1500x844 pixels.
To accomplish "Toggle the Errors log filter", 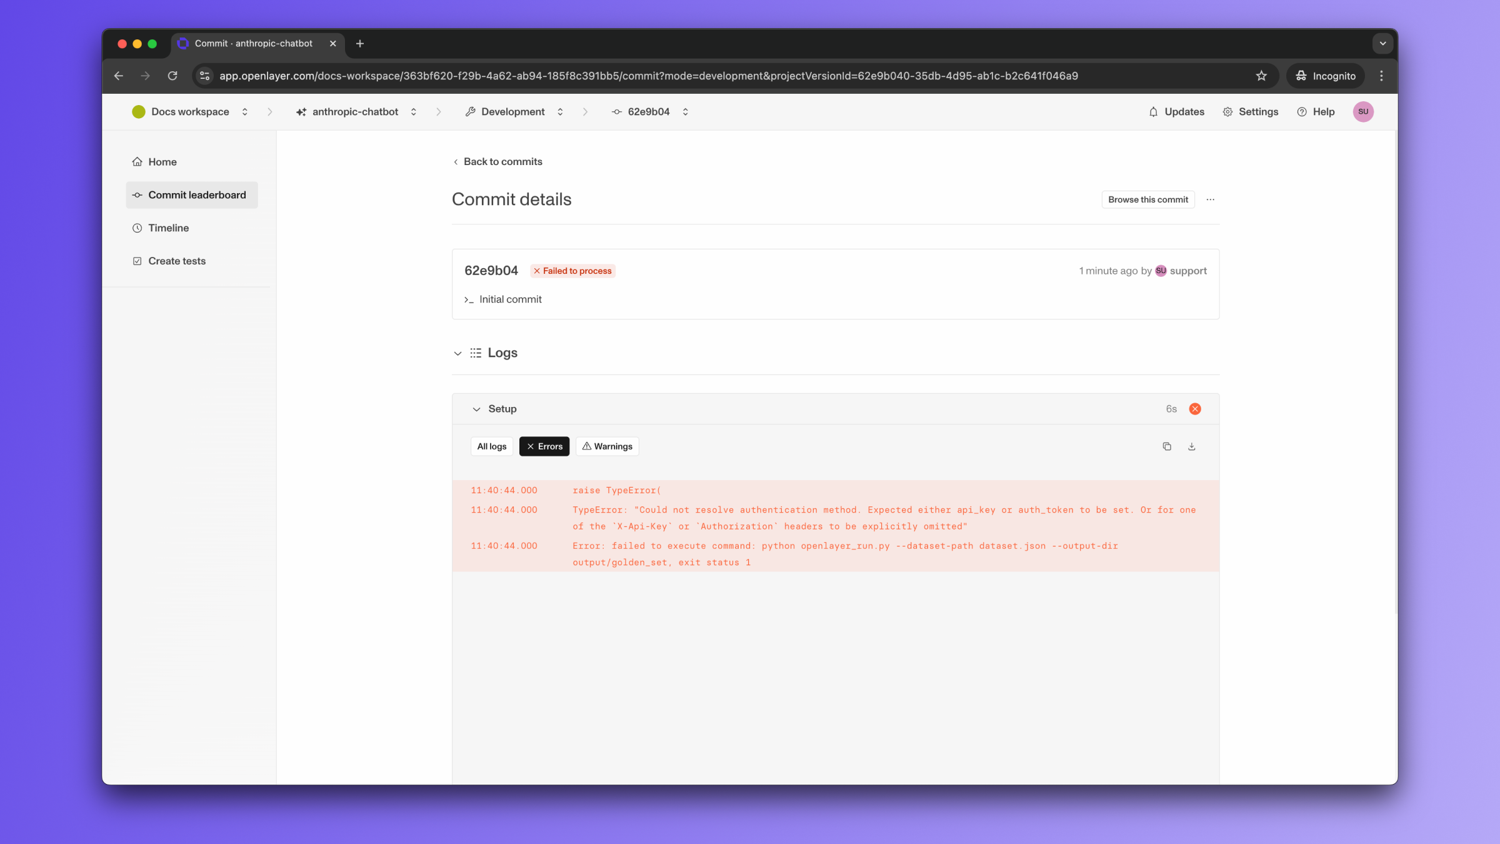I will pos(544,446).
